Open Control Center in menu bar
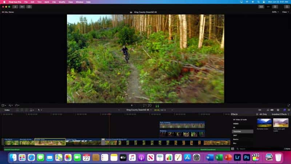 click(264, 2)
